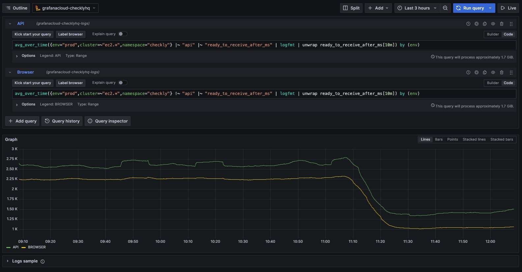Click the BROWSER legend color swatch
The image size is (522, 272).
[23, 247]
